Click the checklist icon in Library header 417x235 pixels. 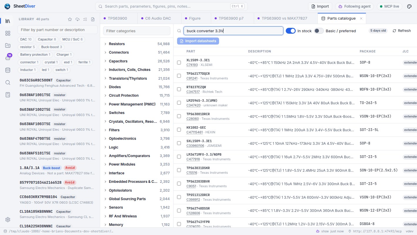(85, 19)
